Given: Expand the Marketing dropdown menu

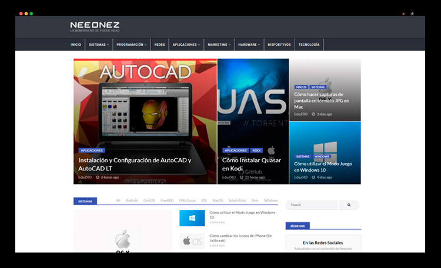Looking at the screenshot, I should (219, 45).
